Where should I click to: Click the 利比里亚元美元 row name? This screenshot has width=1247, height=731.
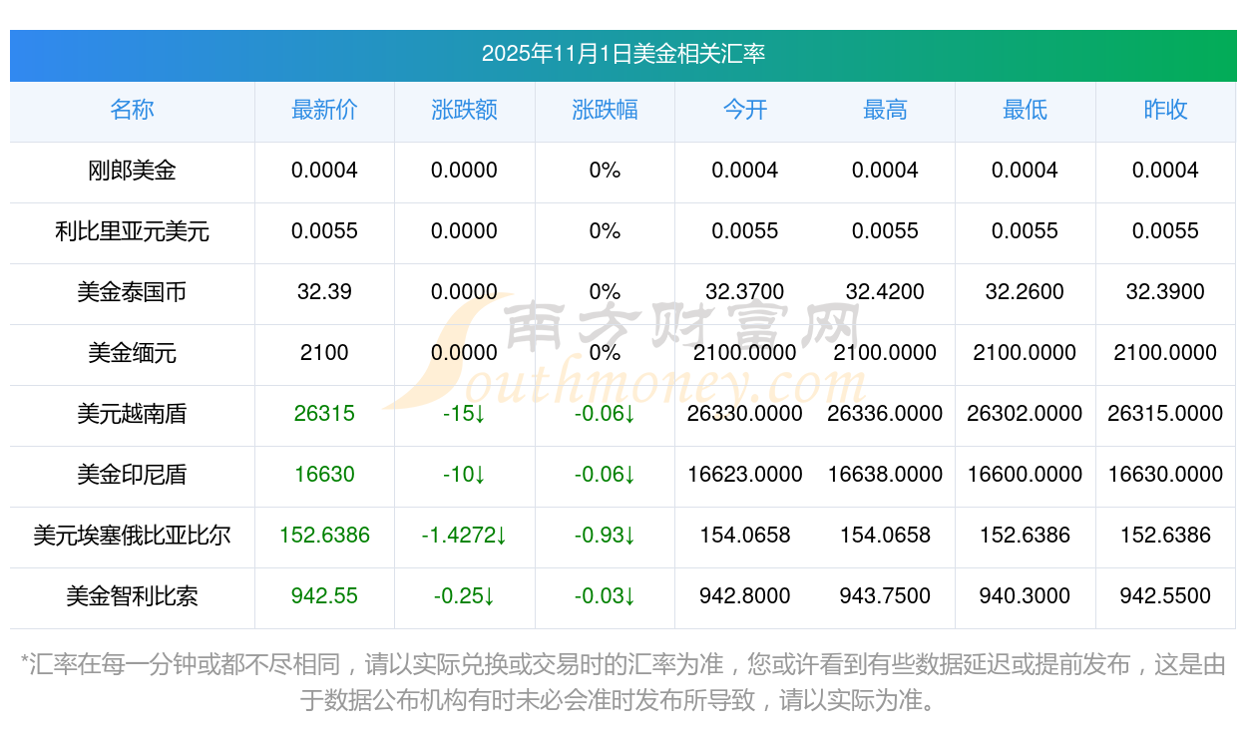(132, 231)
